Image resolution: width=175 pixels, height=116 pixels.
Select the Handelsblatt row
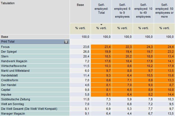(35, 75)
